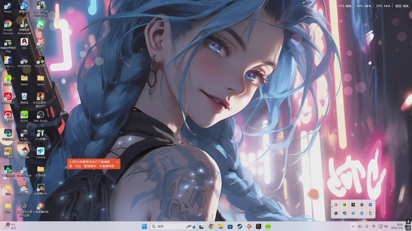This screenshot has width=412, height=231.
Task: Collapse the hidden tray icons chevron
Action: point(353,226)
